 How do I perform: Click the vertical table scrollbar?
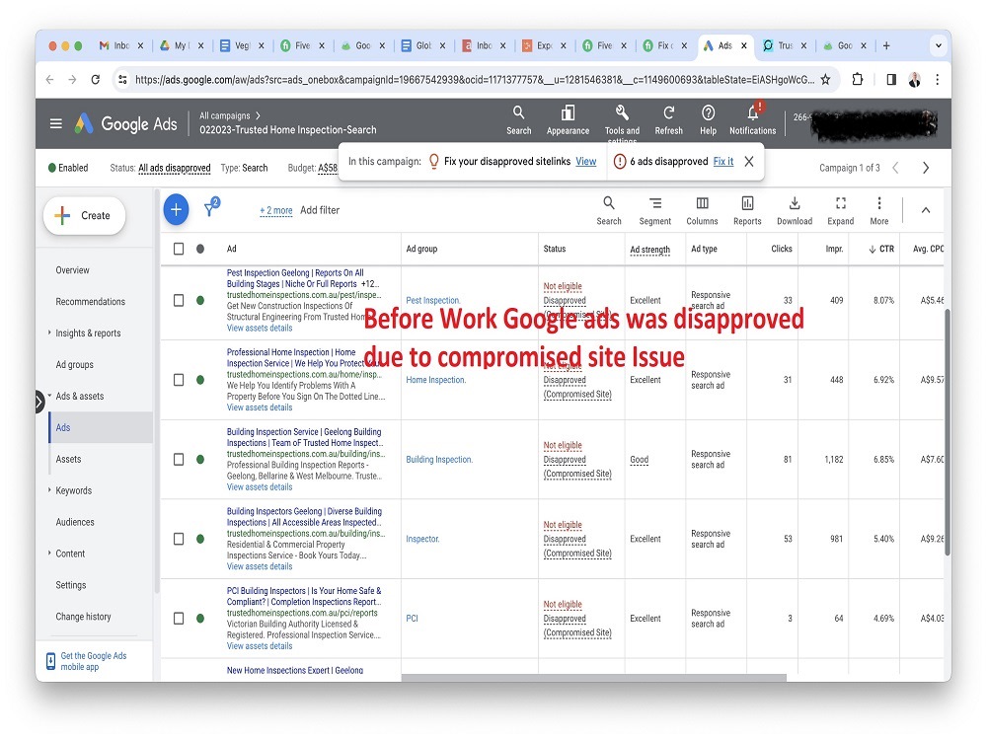tap(948, 432)
